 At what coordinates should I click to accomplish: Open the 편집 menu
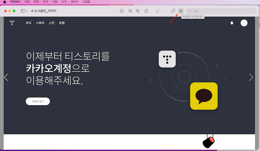click(x=36, y=2)
